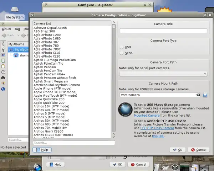
Task: Open the Camera Configuration window menu button
Action: pos(32,15)
